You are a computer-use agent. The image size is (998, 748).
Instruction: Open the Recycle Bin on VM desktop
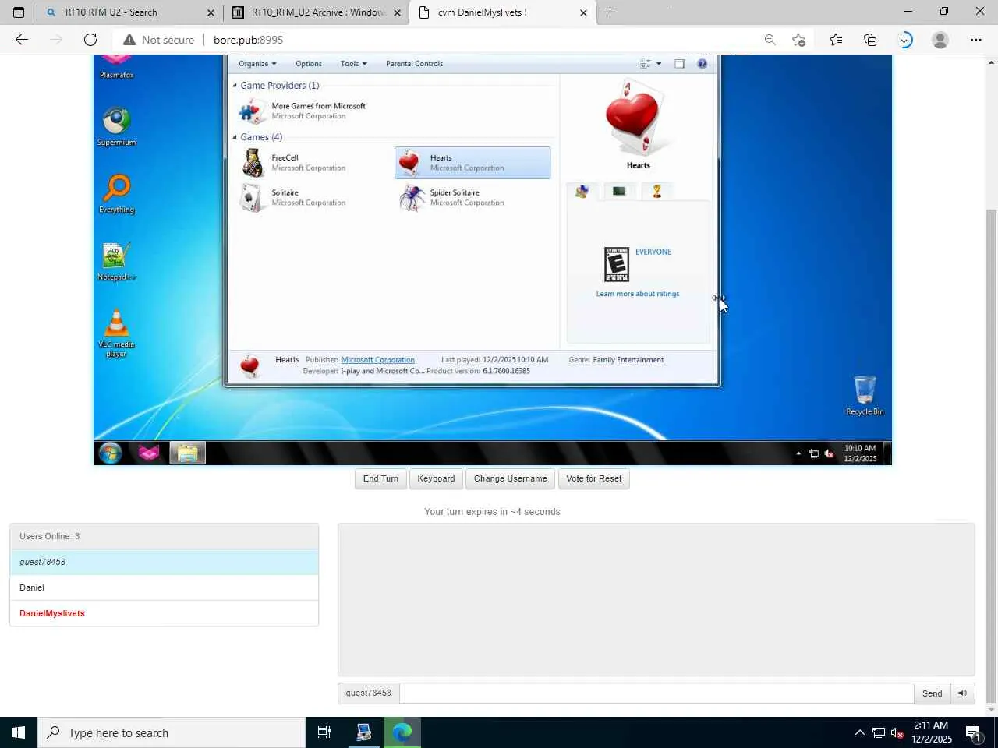(865, 395)
